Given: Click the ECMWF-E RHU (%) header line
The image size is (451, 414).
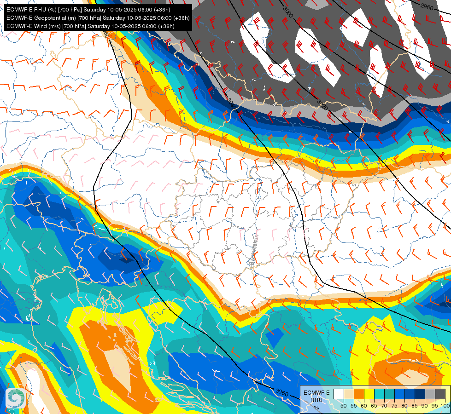Looking at the screenshot, I should [x=88, y=10].
